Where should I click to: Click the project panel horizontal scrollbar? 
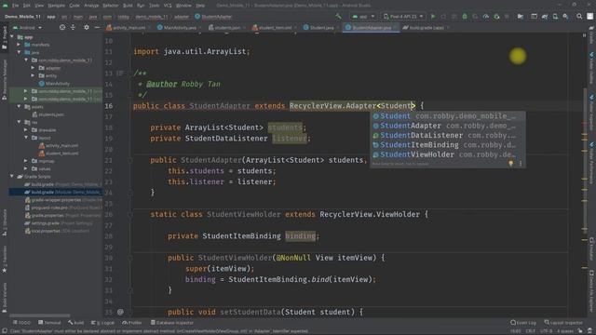[39, 315]
